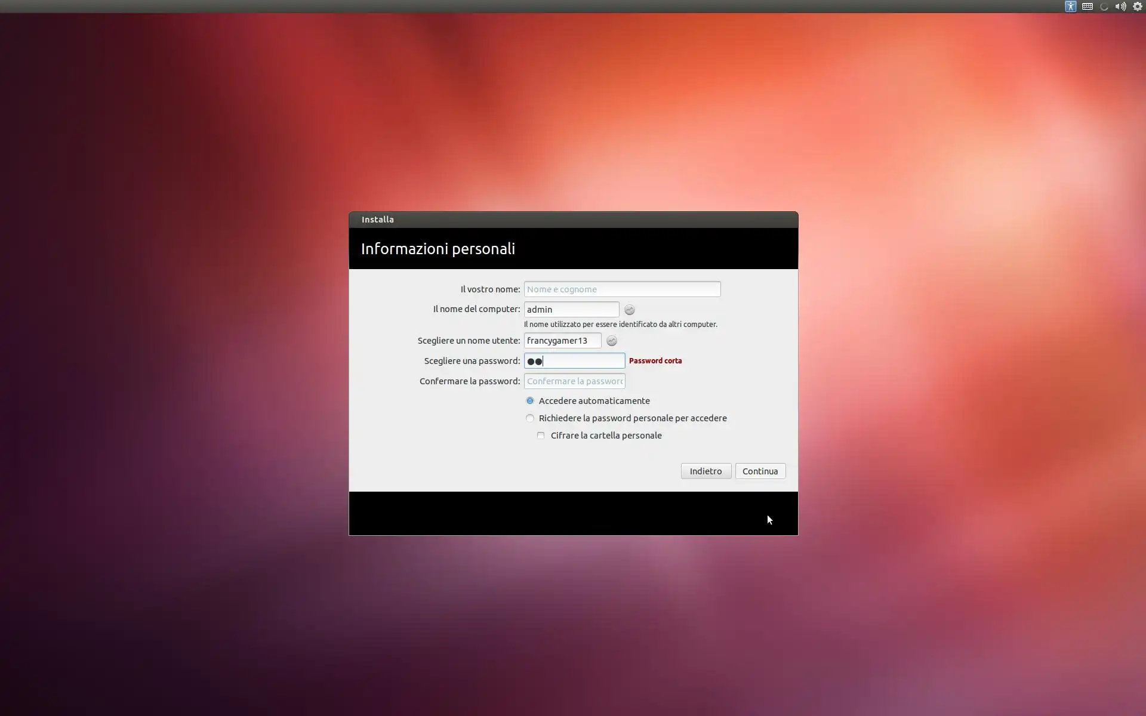Click the validation checkmark beside username field
This screenshot has height=716, width=1146.
(x=611, y=341)
